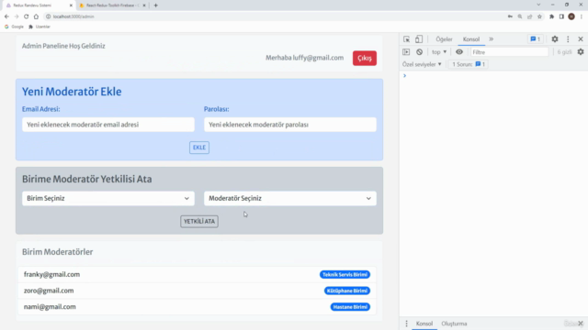Viewport: 588px width, 330px height.
Task: Open a new browser tab
Action: tap(155, 5)
